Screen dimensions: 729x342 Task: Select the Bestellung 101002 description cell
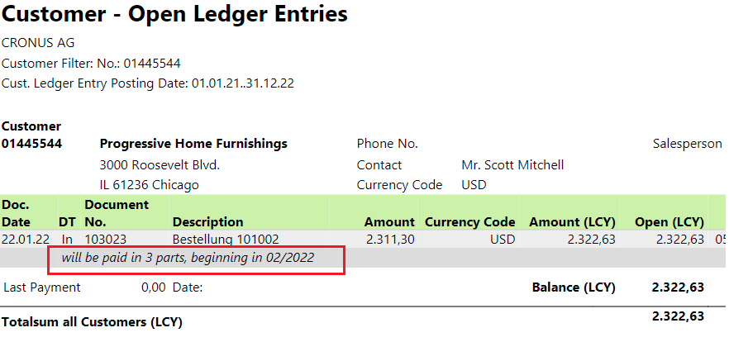pos(226,240)
